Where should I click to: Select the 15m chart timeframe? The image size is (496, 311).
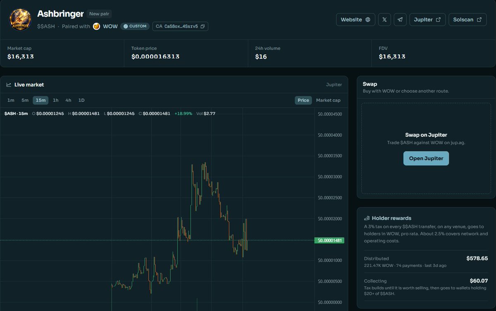tap(41, 100)
